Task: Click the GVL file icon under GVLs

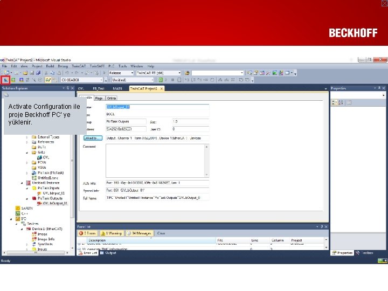Action: (39, 157)
